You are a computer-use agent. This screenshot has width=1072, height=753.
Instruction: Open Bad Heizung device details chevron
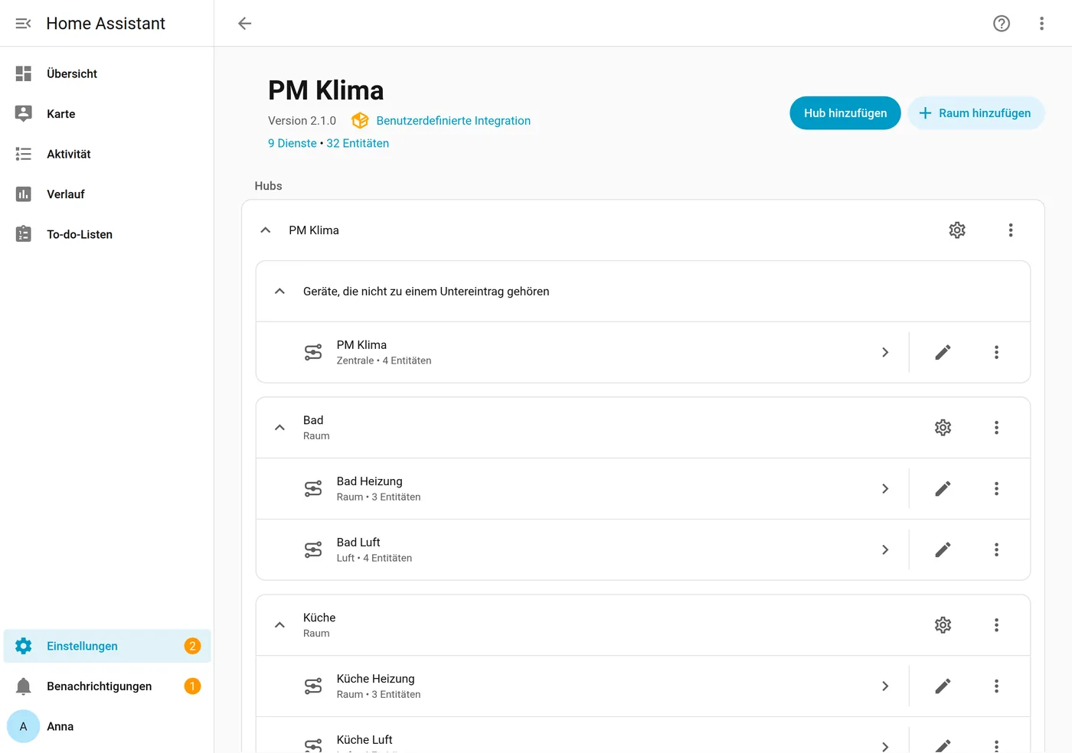[x=885, y=488]
